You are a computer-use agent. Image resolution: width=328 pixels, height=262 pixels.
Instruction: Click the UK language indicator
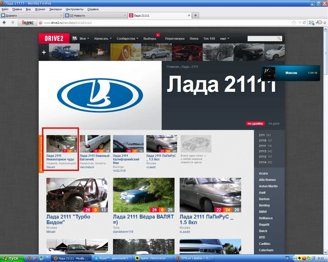pos(287,258)
